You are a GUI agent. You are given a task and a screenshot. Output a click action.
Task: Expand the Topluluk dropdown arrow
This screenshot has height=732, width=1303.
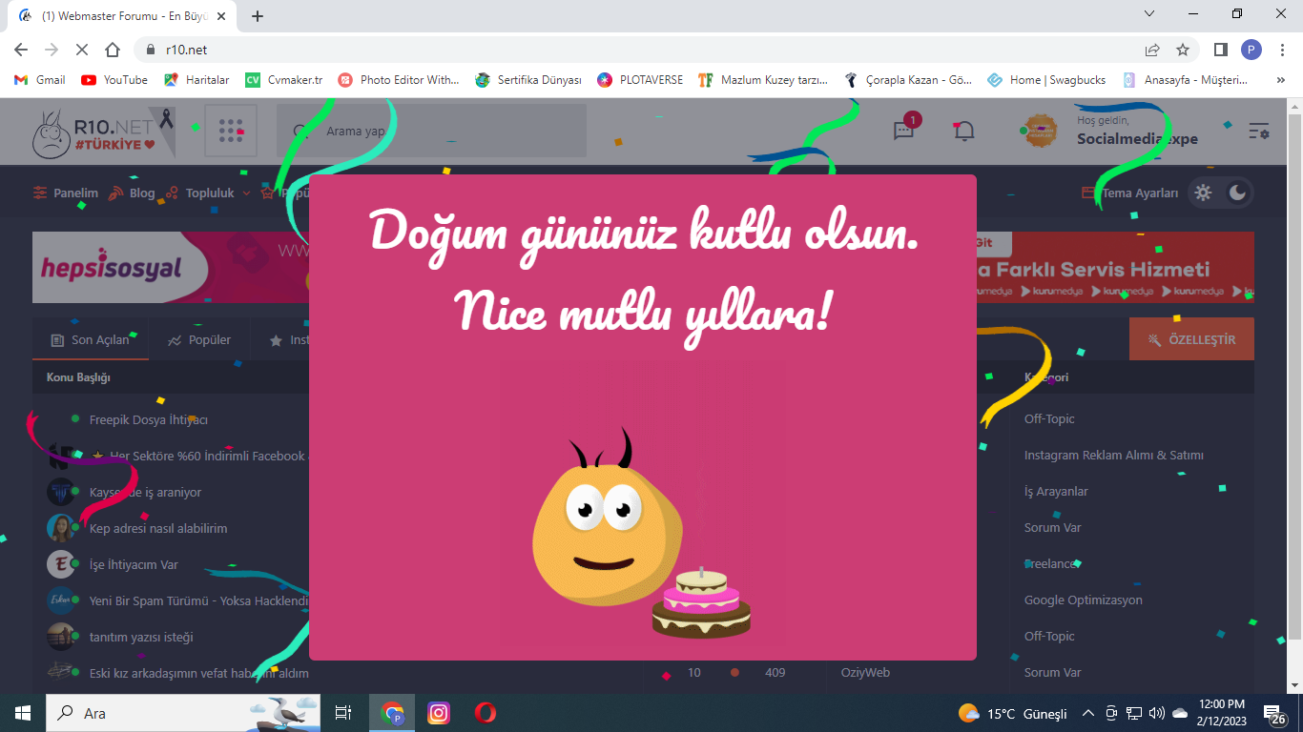(246, 193)
